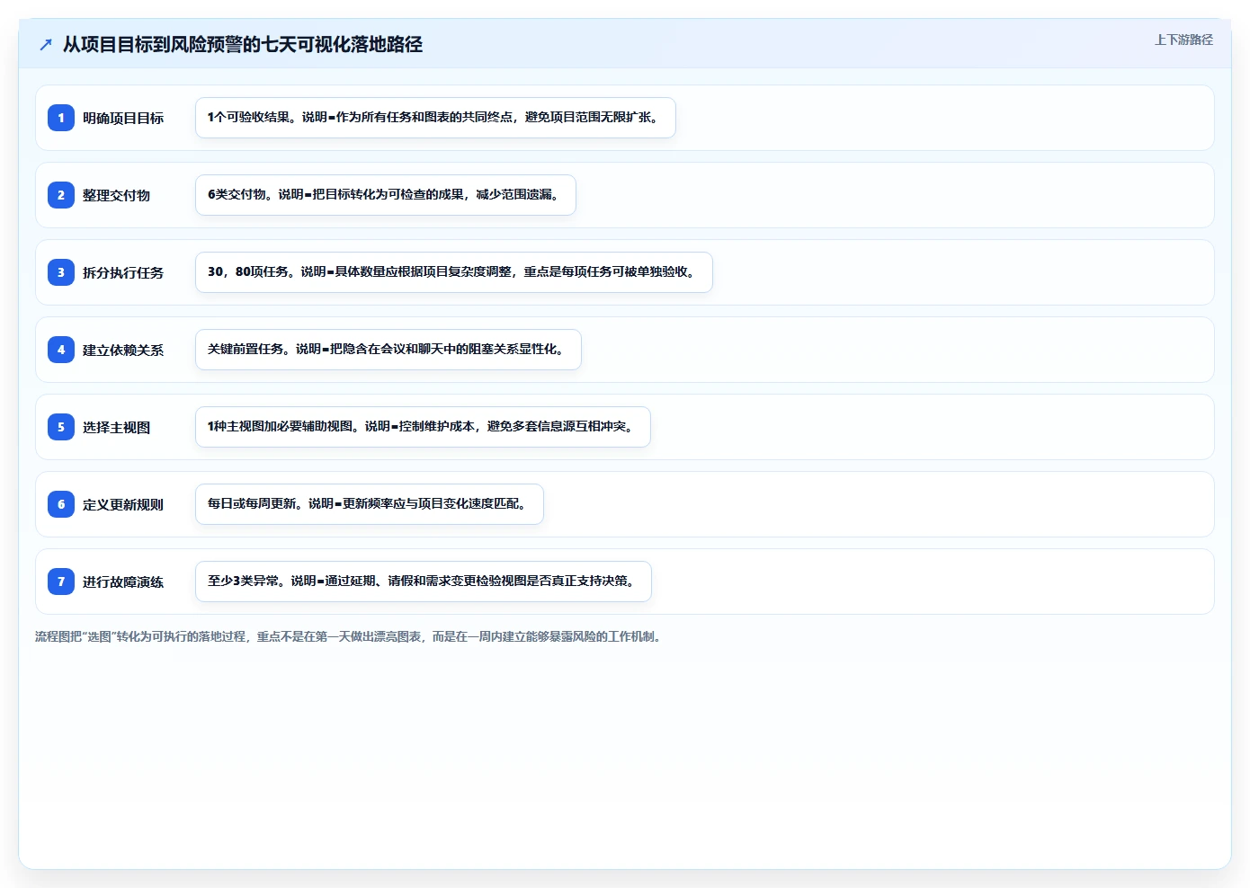Select the 选择主视图 step label
1250x888 pixels.
[116, 427]
